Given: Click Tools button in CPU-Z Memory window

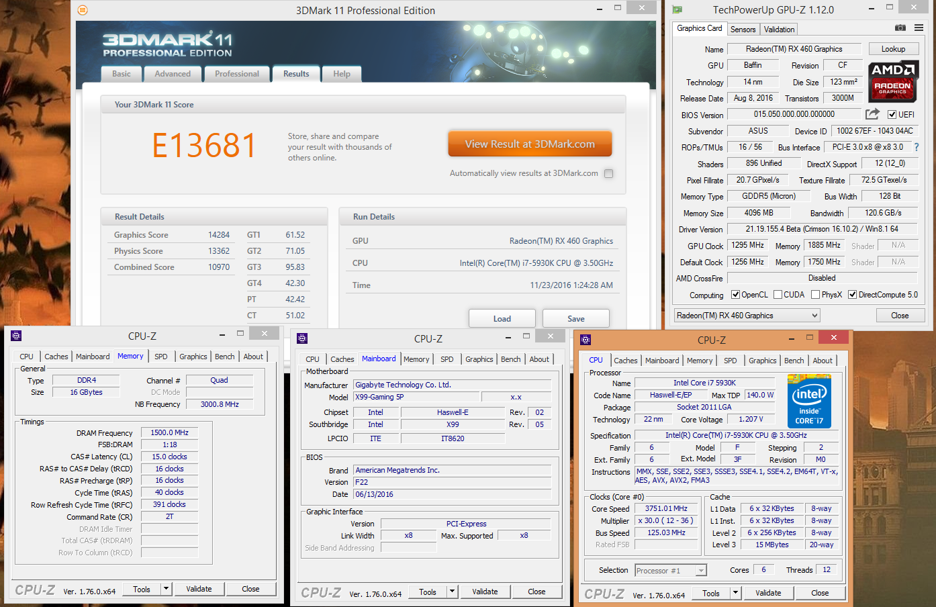Looking at the screenshot, I should (x=142, y=589).
